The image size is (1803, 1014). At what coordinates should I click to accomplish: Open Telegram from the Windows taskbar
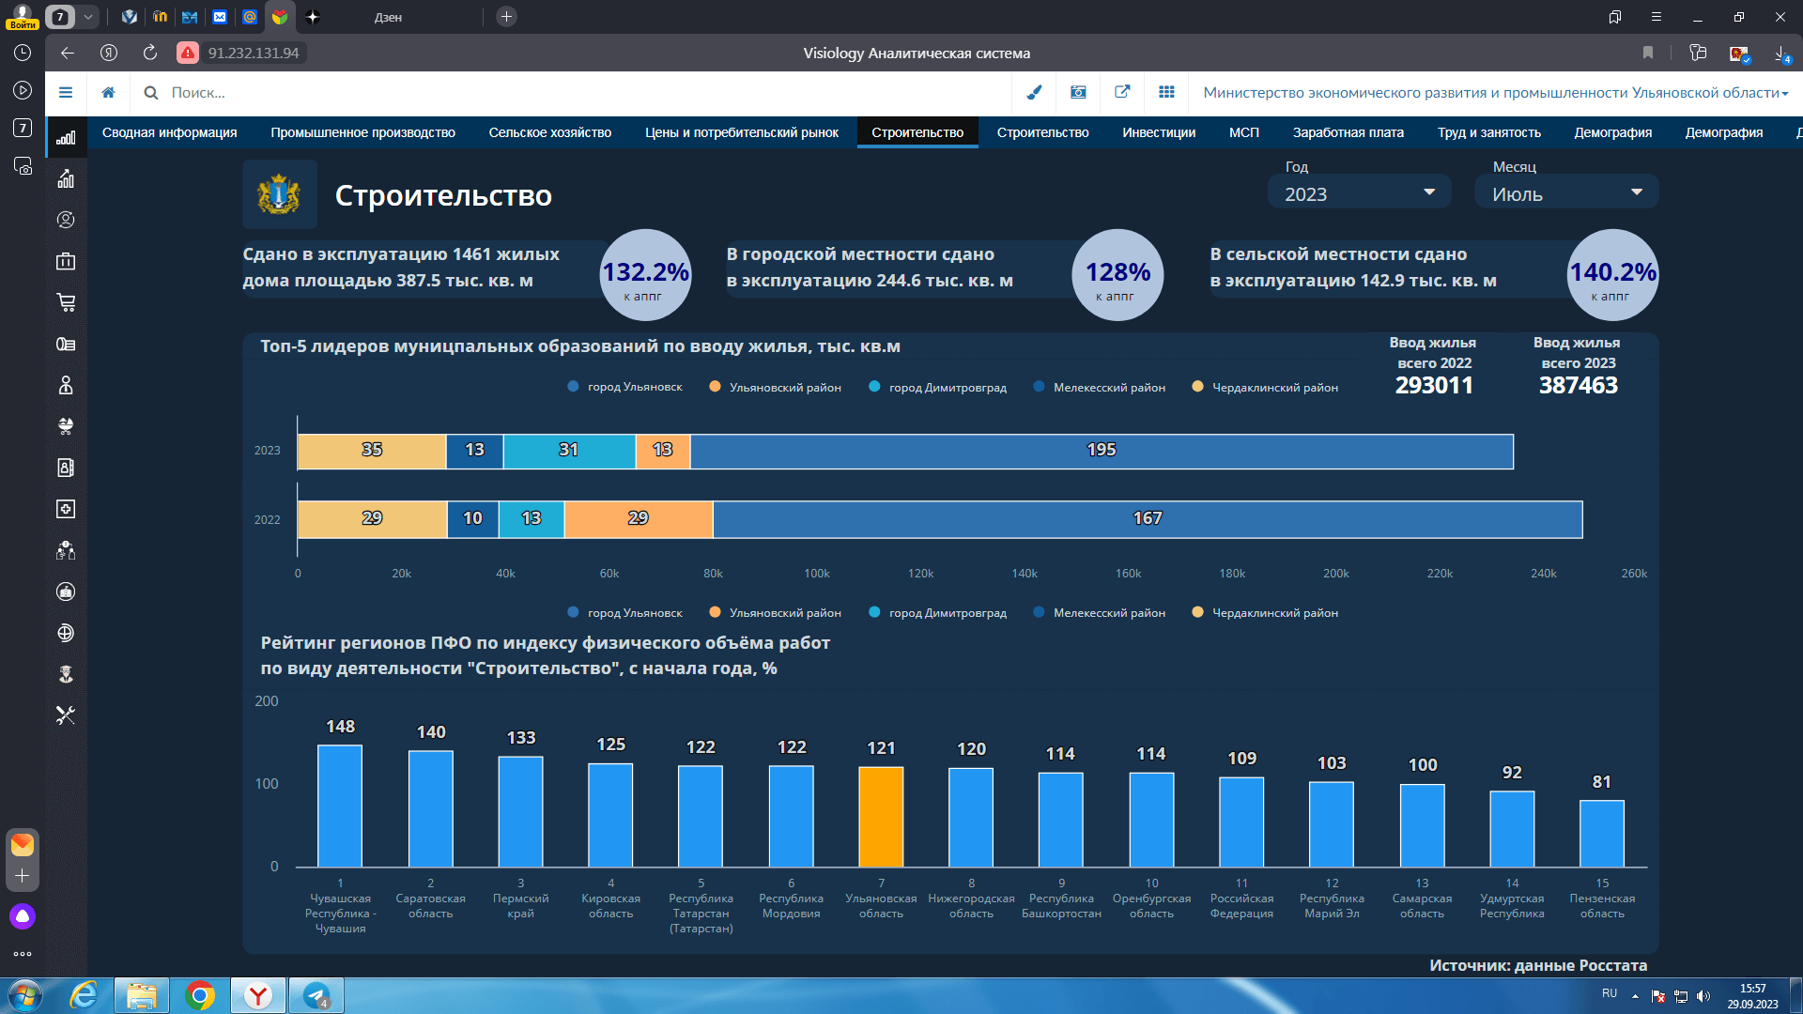[316, 995]
